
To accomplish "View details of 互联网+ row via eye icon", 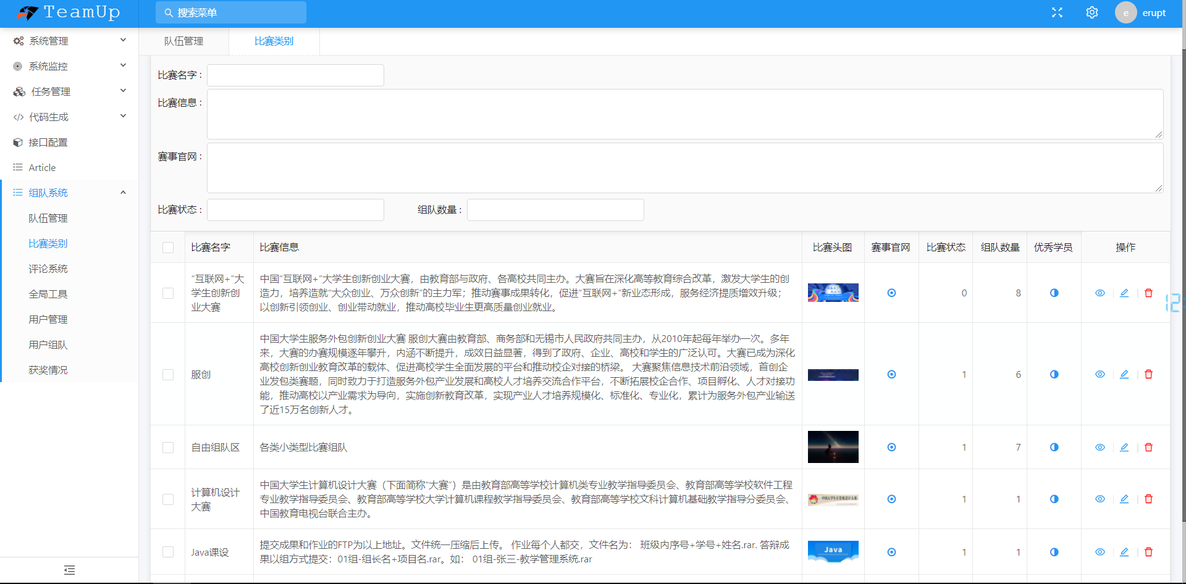I will tap(1100, 293).
